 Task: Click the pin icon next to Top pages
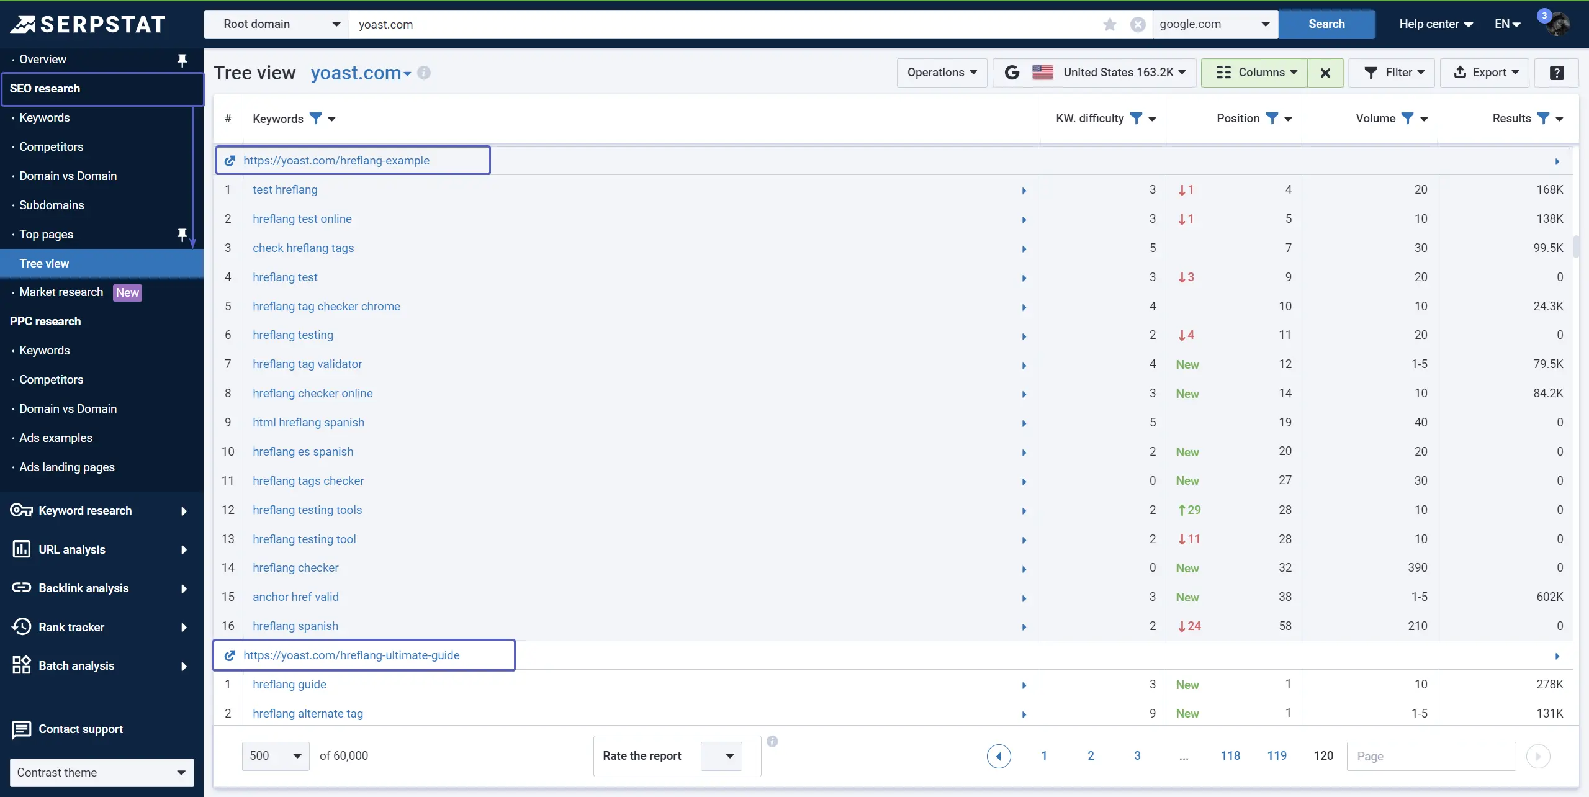click(182, 234)
